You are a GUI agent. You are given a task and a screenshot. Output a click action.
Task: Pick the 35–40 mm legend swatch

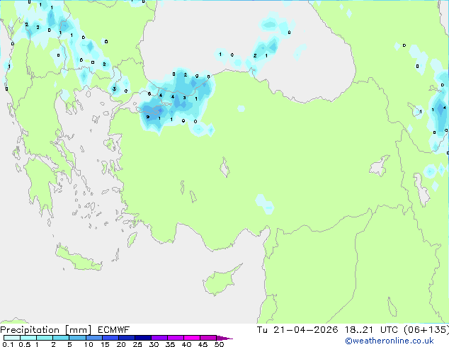175,338
